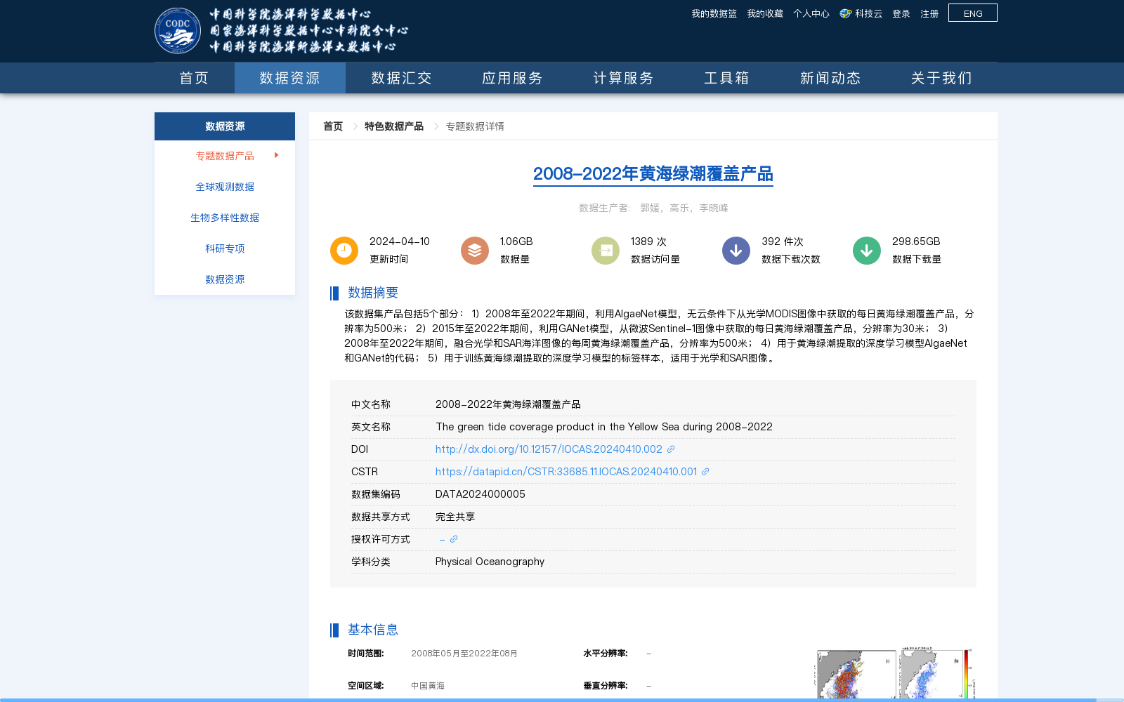Open the 工具箱 menu
This screenshot has height=702, width=1124.
(x=727, y=78)
